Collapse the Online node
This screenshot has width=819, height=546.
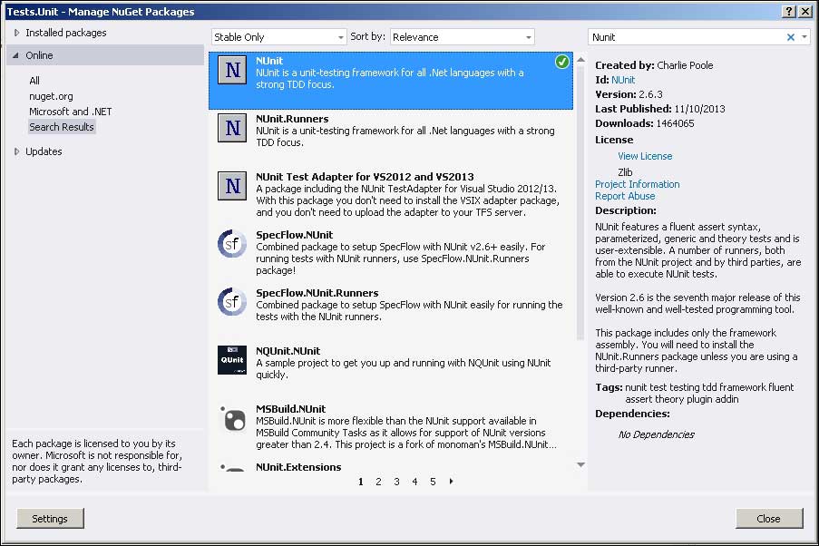pyautogui.click(x=15, y=54)
